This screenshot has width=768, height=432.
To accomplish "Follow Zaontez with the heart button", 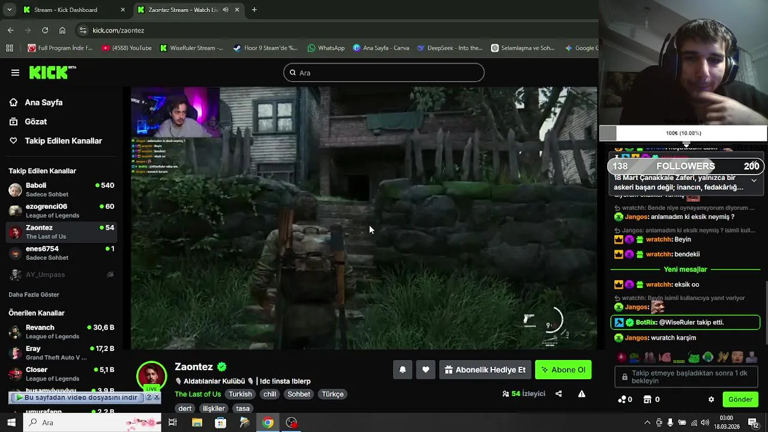I will coord(425,370).
